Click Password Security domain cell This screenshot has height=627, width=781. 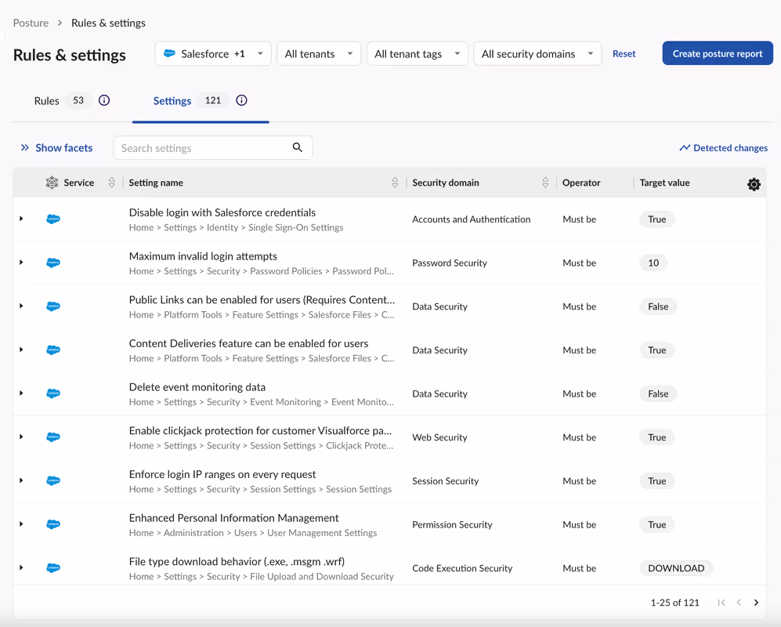click(450, 263)
